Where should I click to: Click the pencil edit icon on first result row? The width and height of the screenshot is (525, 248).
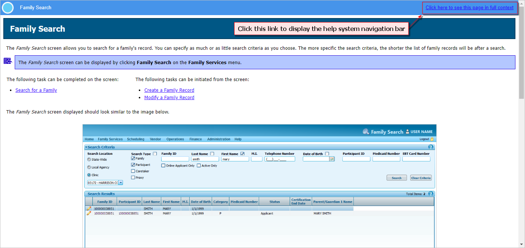point(88,208)
